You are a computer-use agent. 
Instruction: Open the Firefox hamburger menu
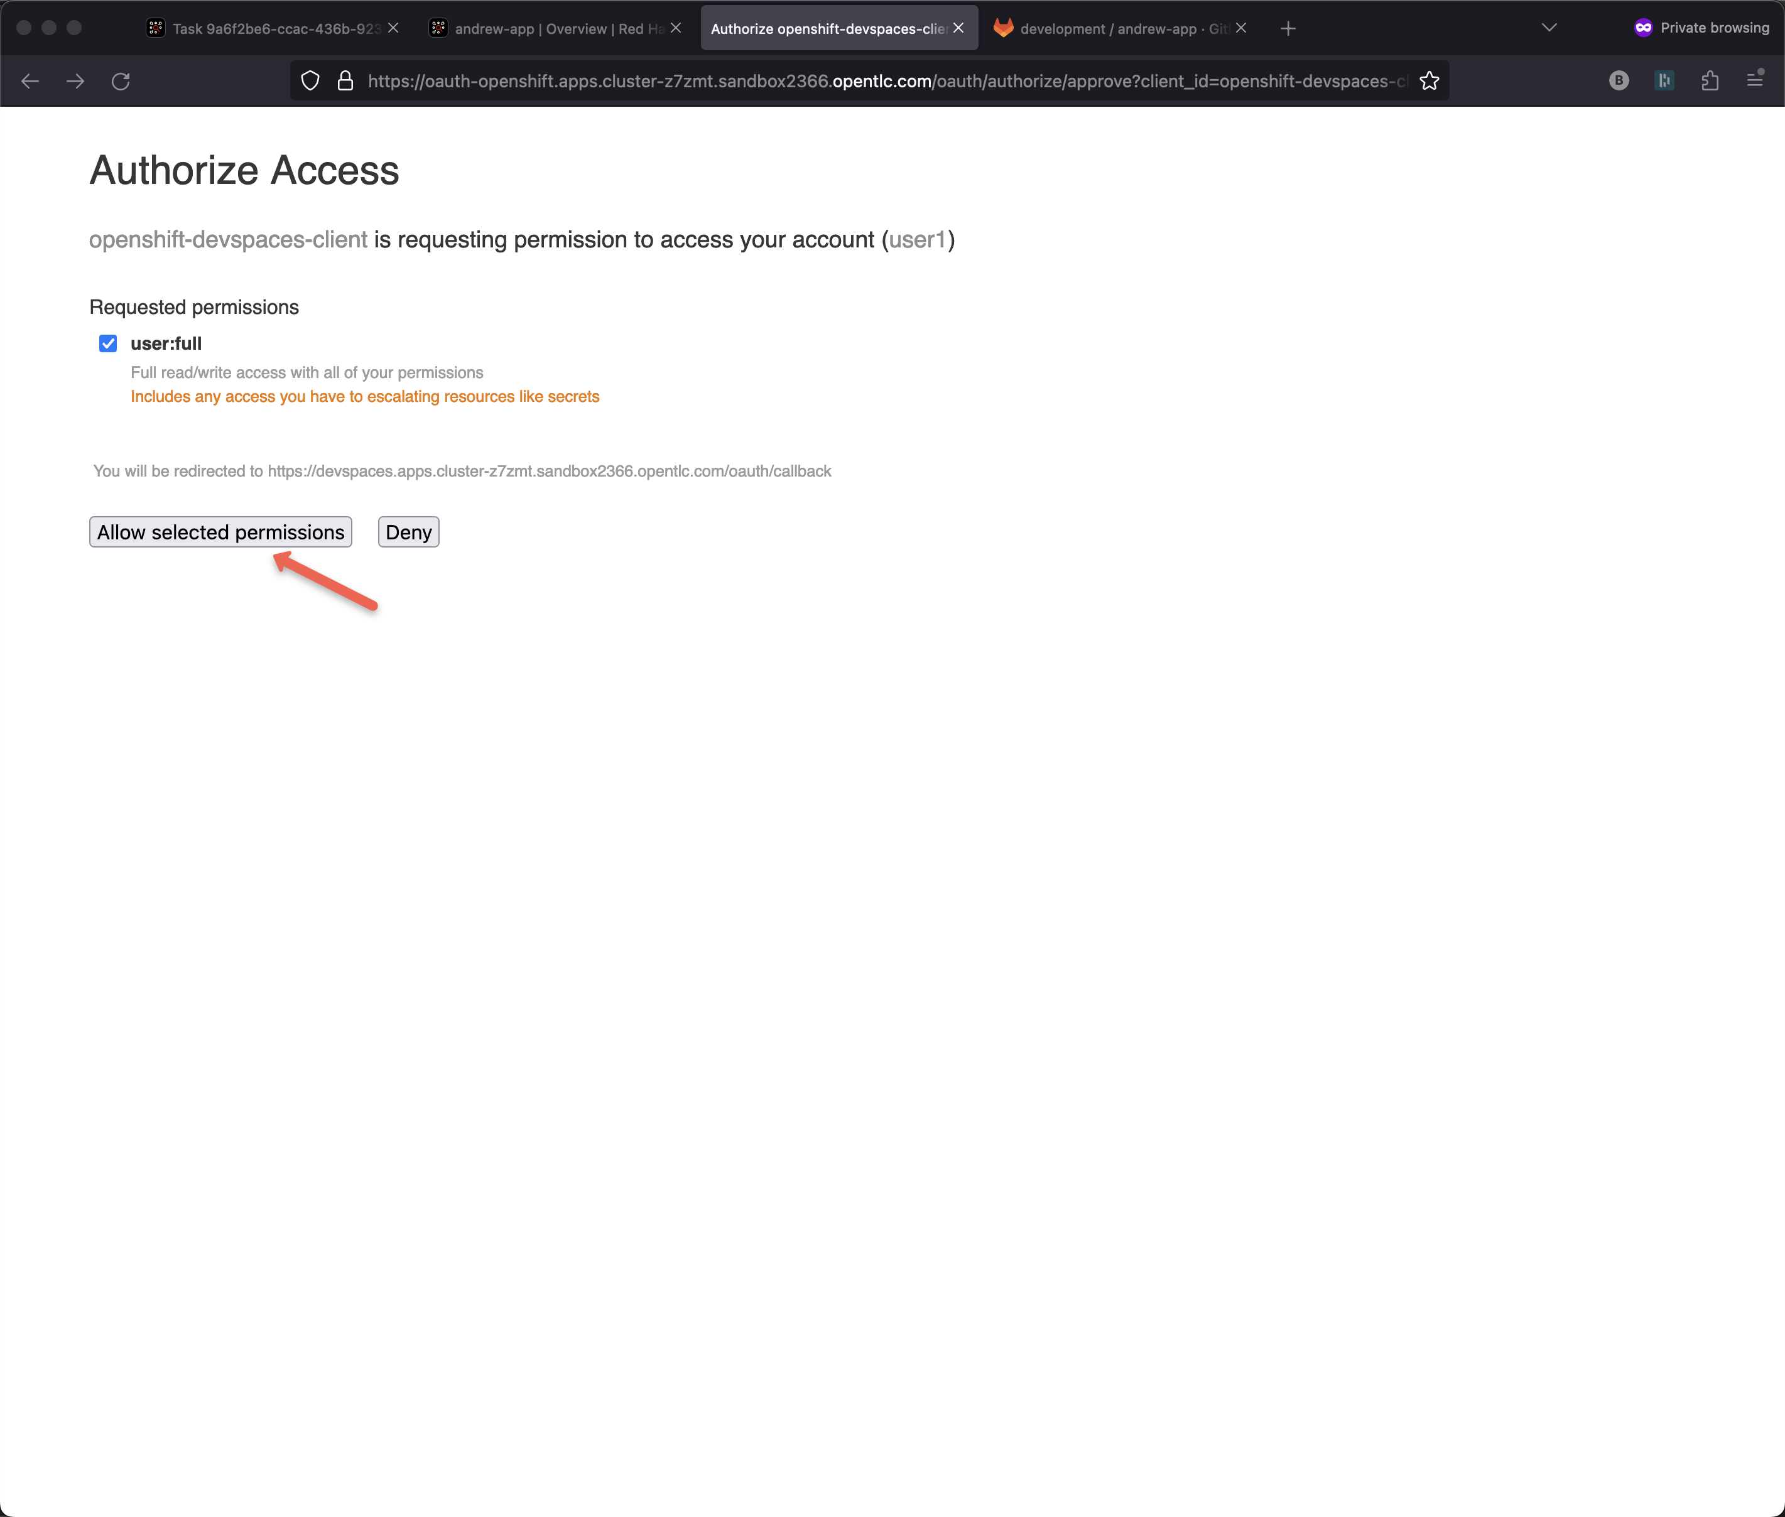[x=1755, y=80]
